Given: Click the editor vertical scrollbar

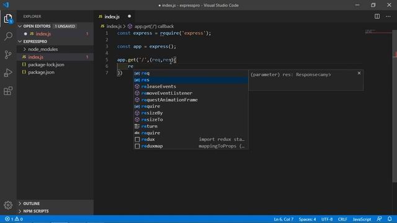Looking at the screenshot, I should [395, 106].
